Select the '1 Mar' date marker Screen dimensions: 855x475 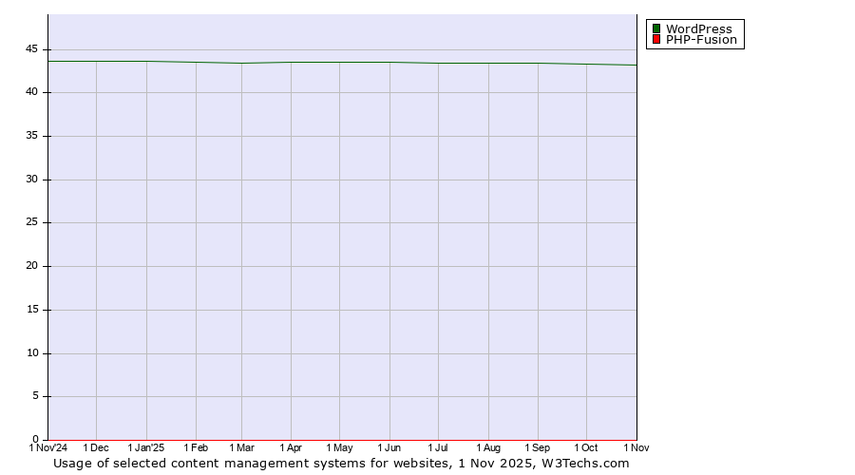pyautogui.click(x=241, y=447)
